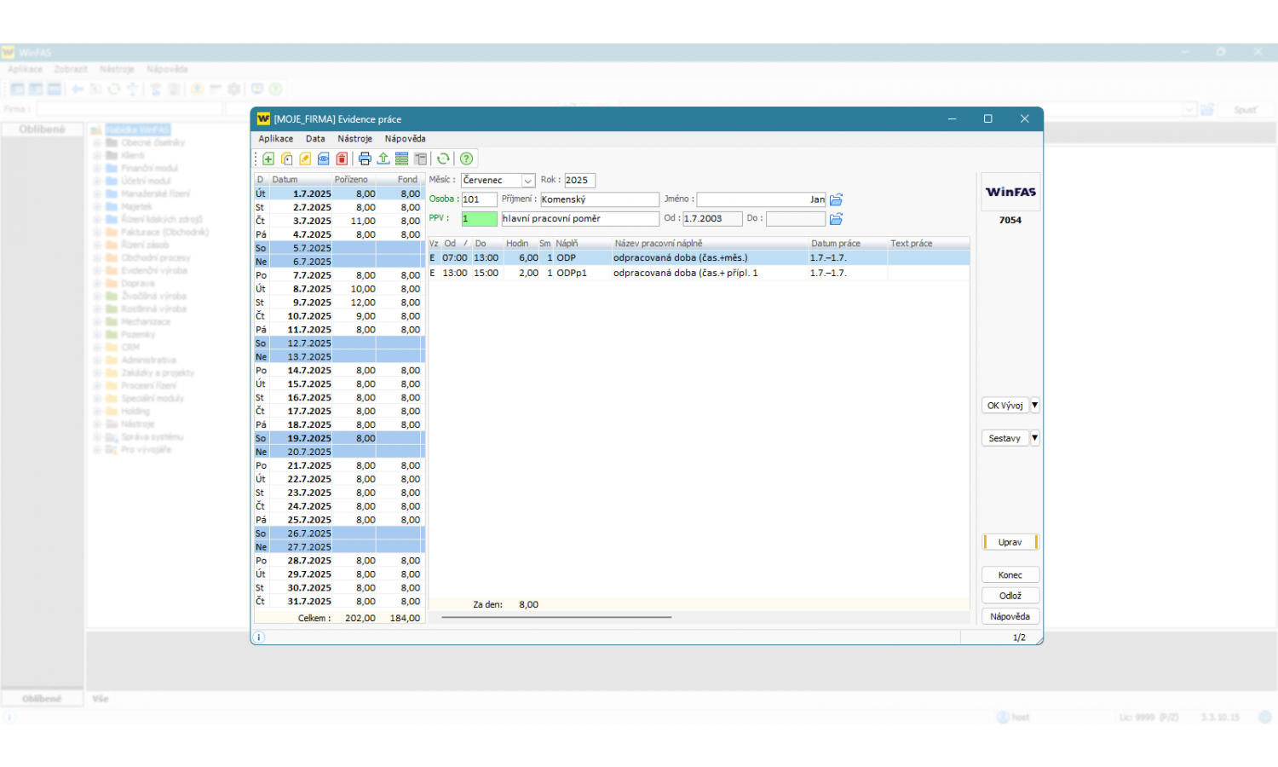Click the Pořízeno column header
The image size is (1278, 767).
[x=354, y=180]
